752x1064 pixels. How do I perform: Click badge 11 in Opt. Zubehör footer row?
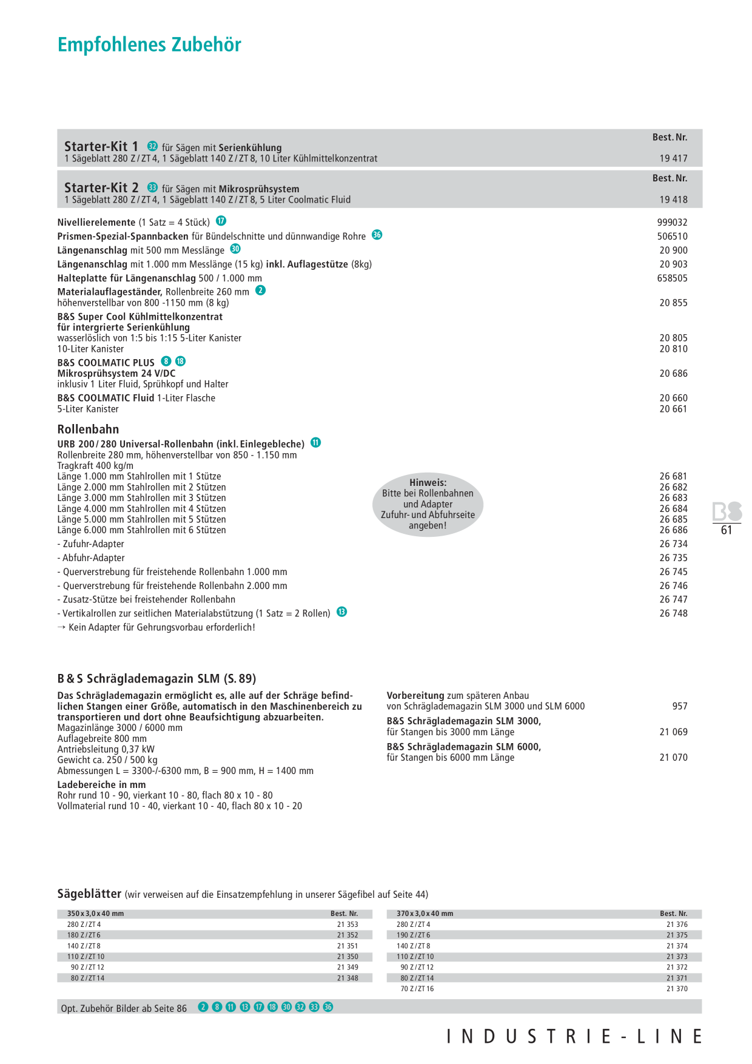[x=230, y=1007]
